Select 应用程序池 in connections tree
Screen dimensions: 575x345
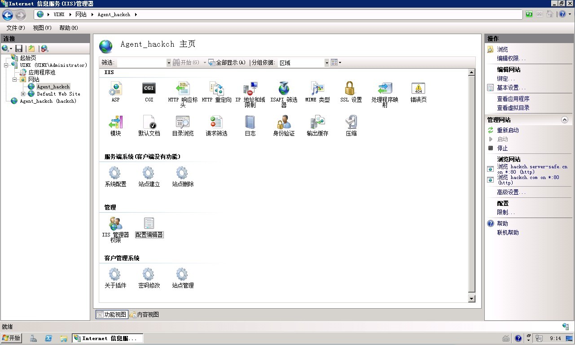coord(42,72)
